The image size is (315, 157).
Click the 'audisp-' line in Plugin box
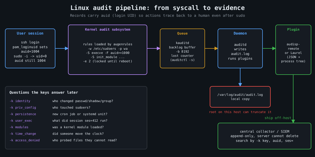click(293, 44)
